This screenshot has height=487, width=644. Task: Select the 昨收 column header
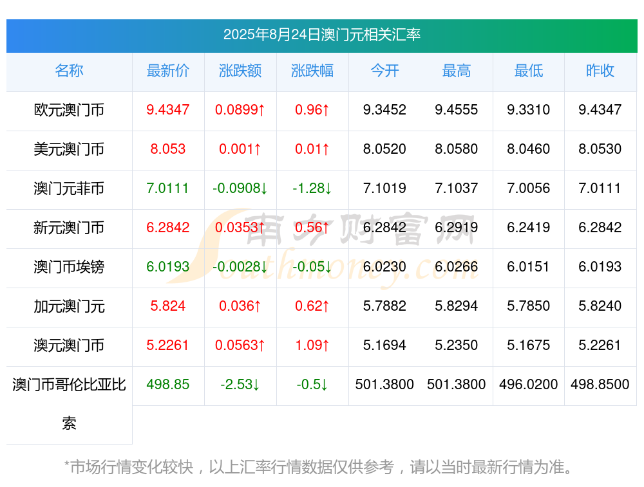pyautogui.click(x=600, y=71)
